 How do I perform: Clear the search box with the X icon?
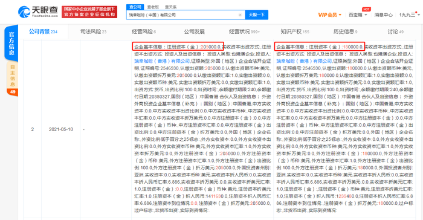pos(240,15)
